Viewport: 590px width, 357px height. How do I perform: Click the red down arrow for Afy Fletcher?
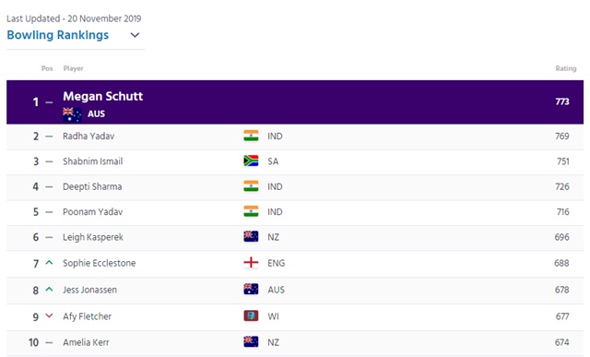pos(49,315)
